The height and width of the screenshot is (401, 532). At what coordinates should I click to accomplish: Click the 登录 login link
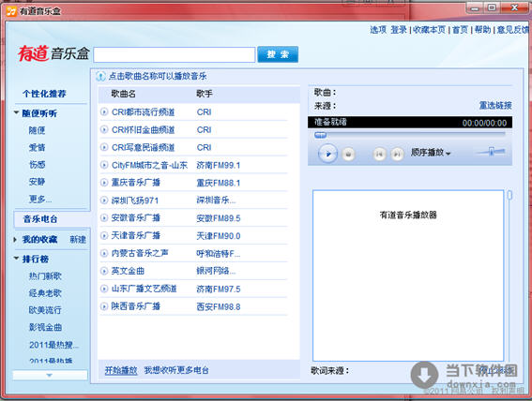click(399, 30)
